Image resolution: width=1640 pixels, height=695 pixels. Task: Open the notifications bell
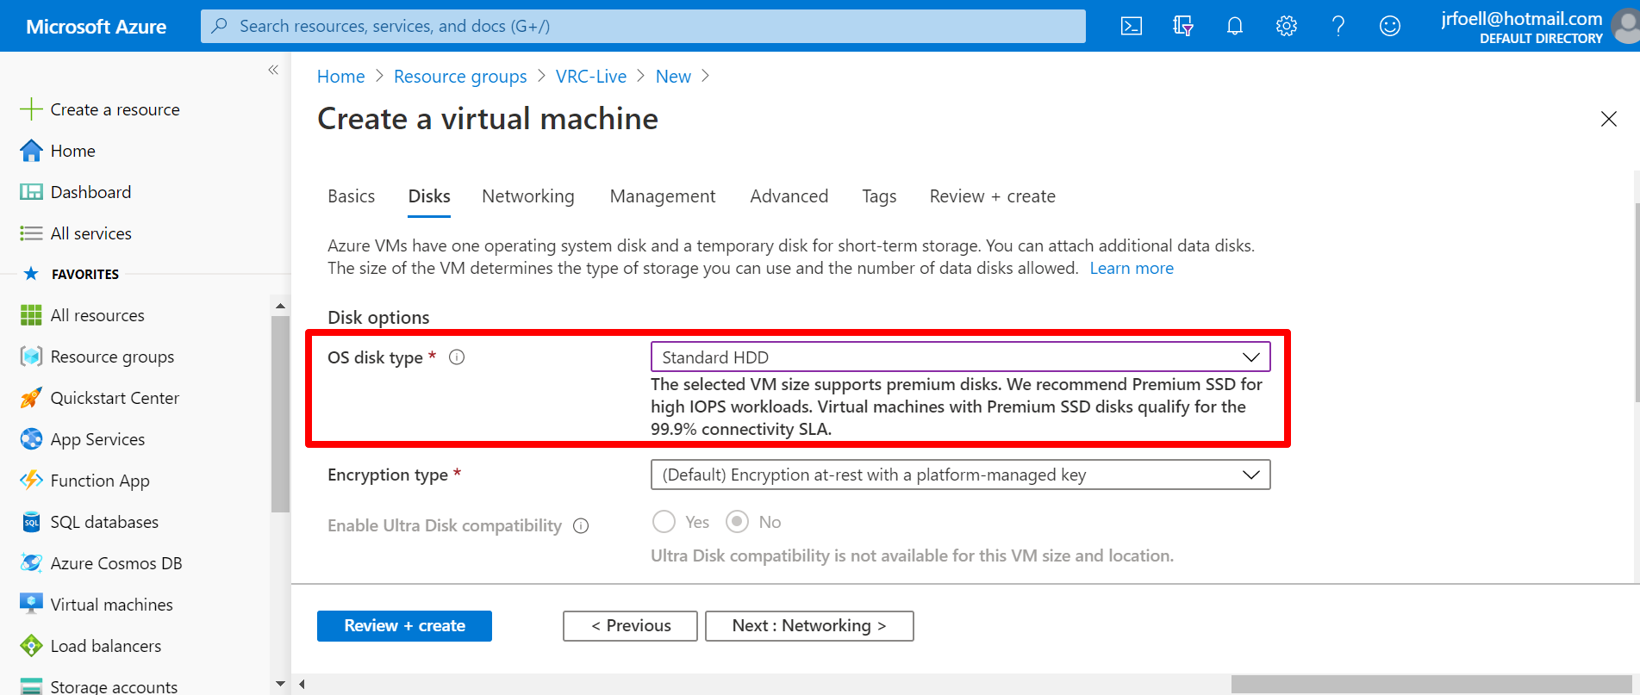1235,26
